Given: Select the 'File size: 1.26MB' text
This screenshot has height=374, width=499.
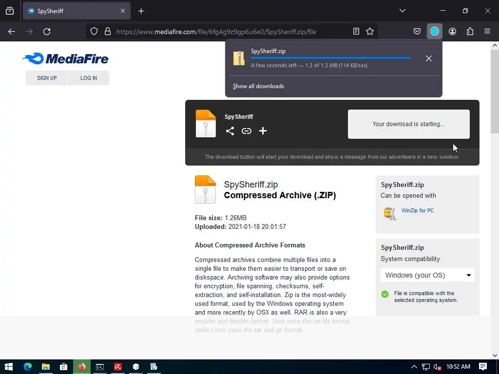Looking at the screenshot, I should pos(221,218).
